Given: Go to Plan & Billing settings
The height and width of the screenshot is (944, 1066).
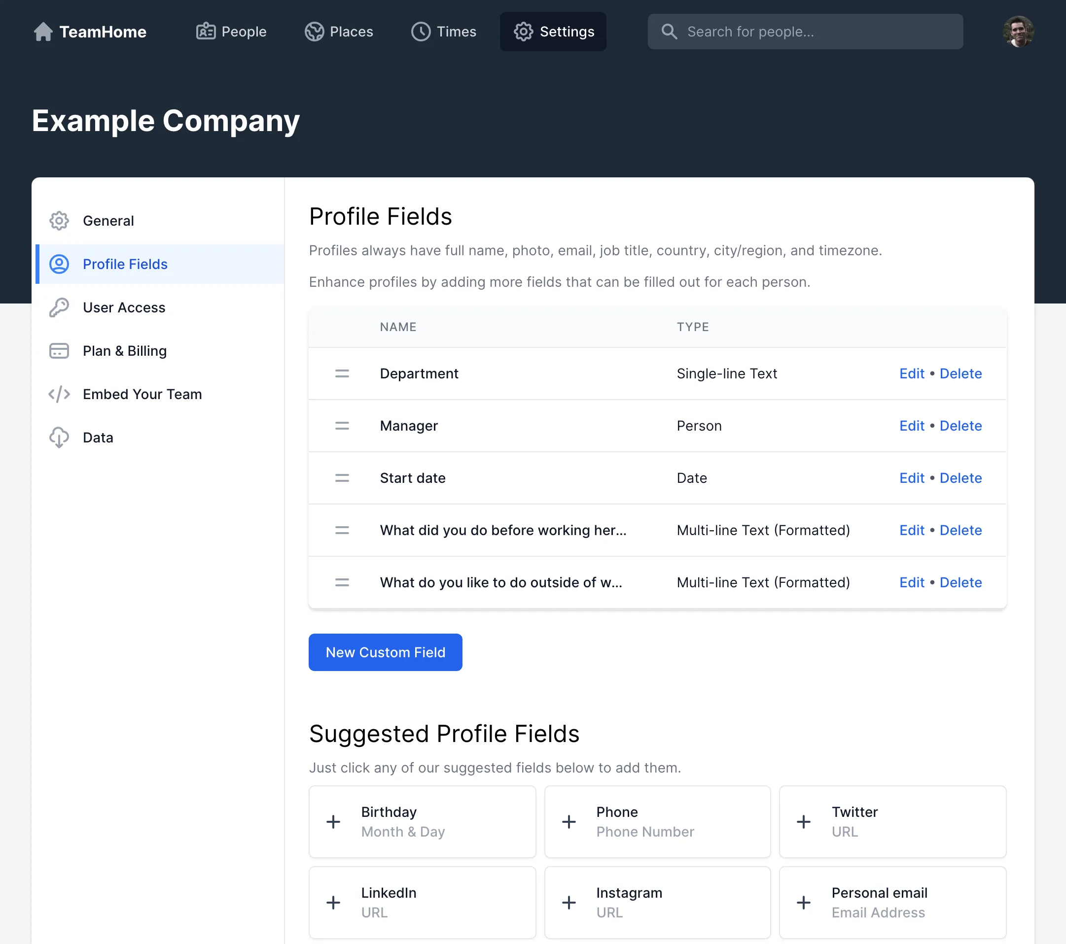Looking at the screenshot, I should [160, 351].
